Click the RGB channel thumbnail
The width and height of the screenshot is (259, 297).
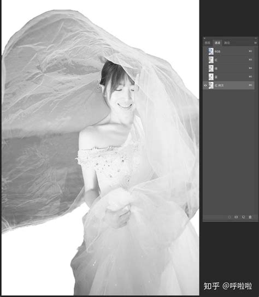(211, 51)
